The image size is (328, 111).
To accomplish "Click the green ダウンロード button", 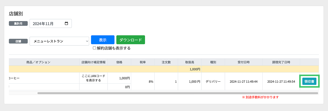I will tap(130, 40).
